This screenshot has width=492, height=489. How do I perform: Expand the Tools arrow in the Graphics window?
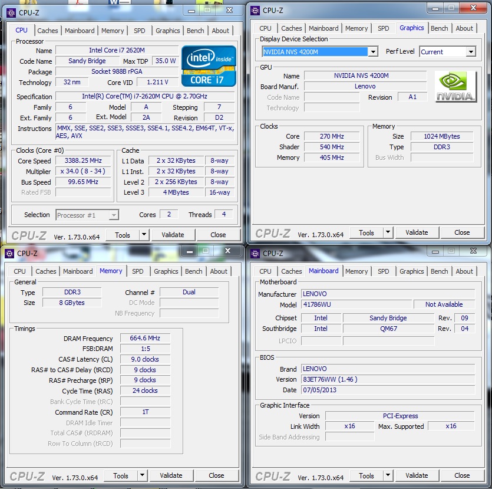(x=388, y=232)
